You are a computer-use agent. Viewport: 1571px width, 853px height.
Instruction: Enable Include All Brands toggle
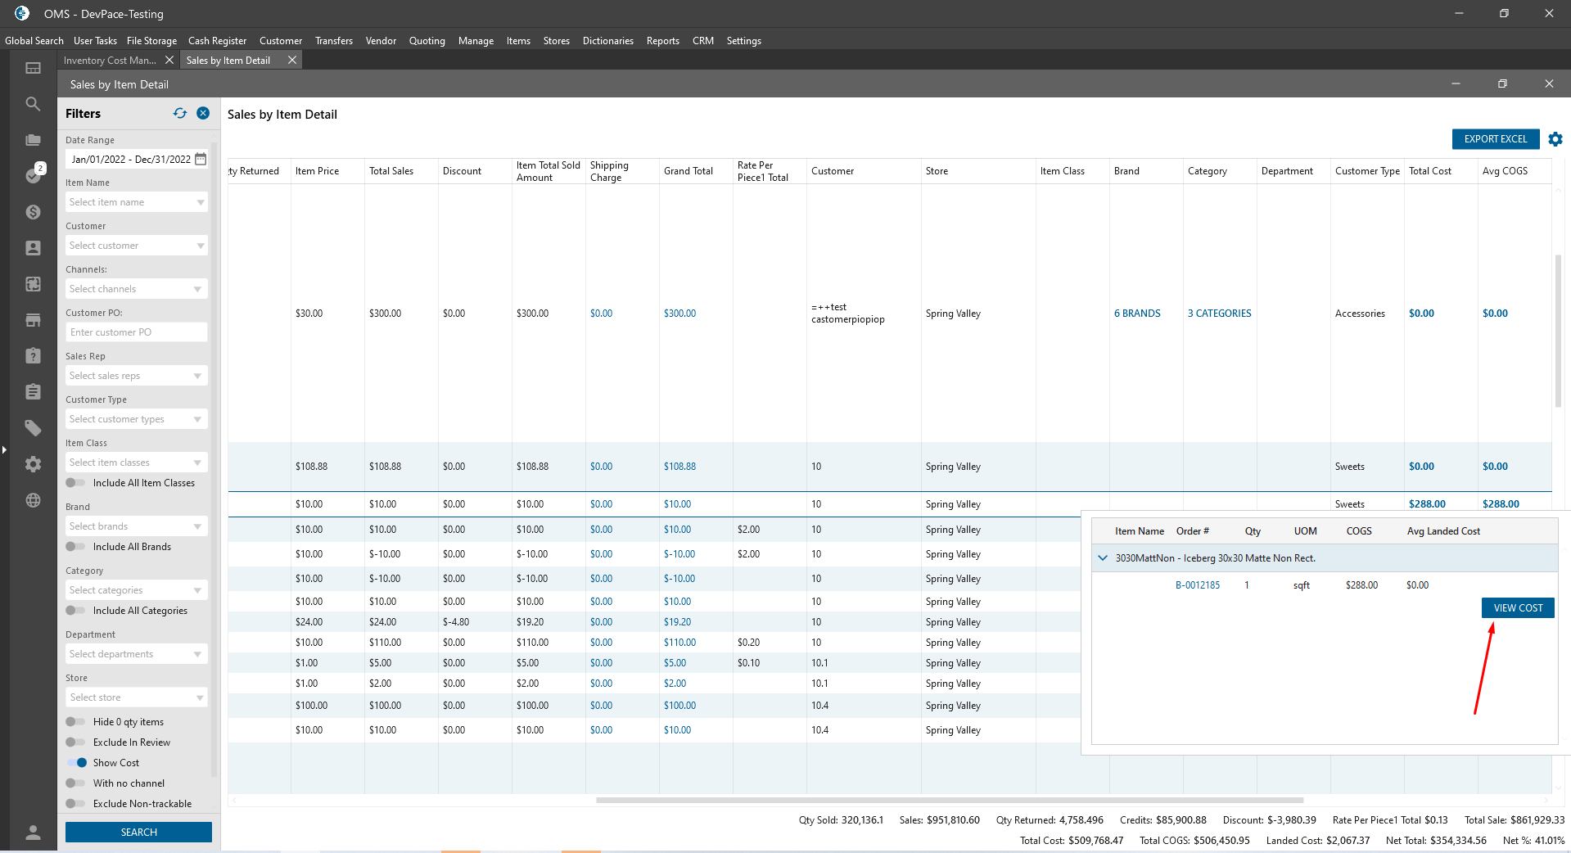pyautogui.click(x=76, y=547)
